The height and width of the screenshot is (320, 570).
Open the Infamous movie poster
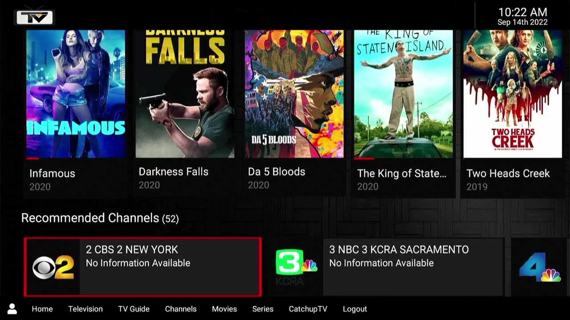click(x=76, y=94)
